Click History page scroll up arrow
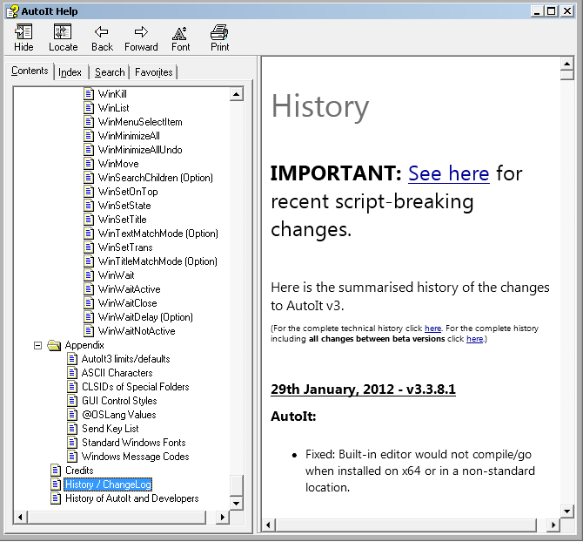 (x=566, y=64)
